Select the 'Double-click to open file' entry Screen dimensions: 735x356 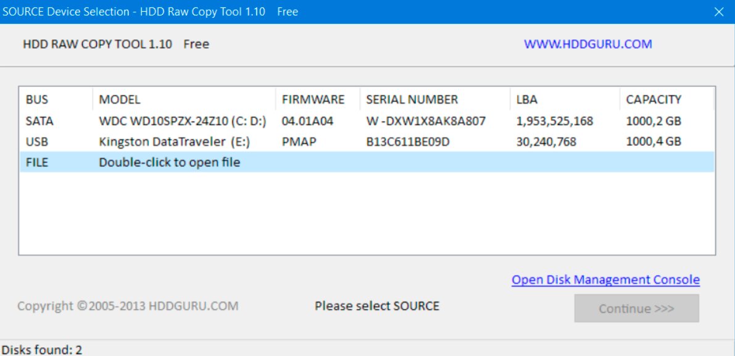pos(367,162)
